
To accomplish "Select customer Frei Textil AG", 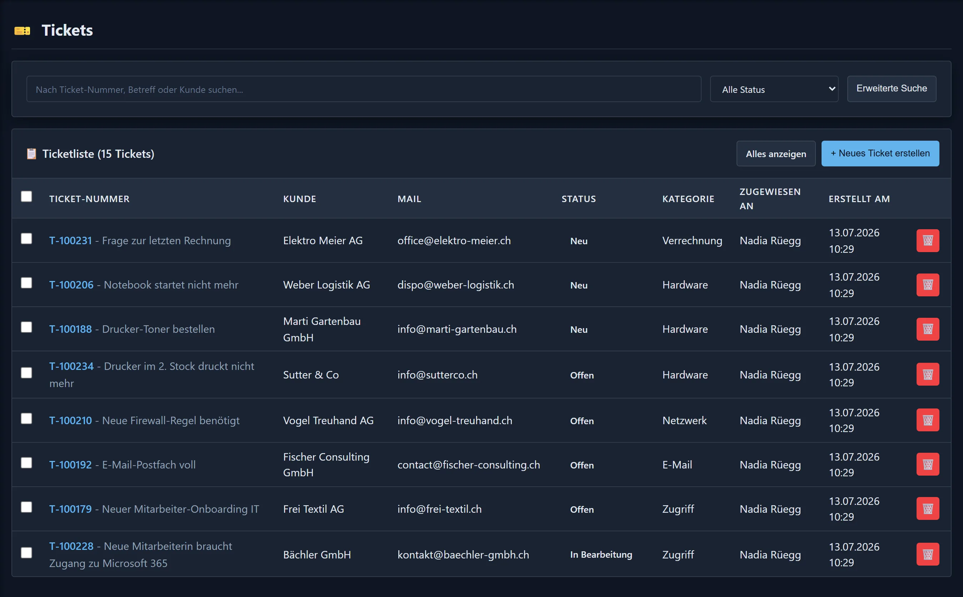I will [x=313, y=509].
